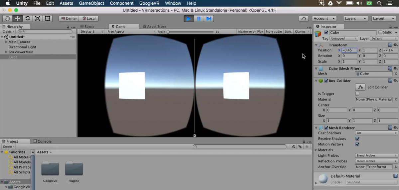Select the Scale tool
399x190 pixels.
[38, 19]
